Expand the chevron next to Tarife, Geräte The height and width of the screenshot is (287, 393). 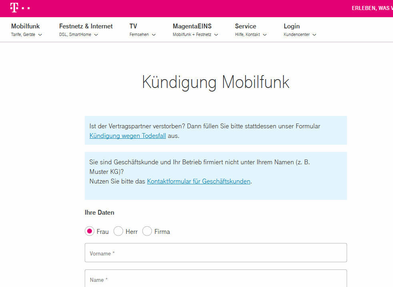coord(40,35)
